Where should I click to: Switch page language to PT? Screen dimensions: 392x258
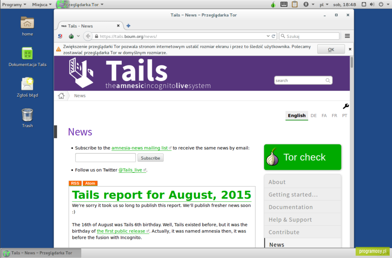click(x=345, y=115)
